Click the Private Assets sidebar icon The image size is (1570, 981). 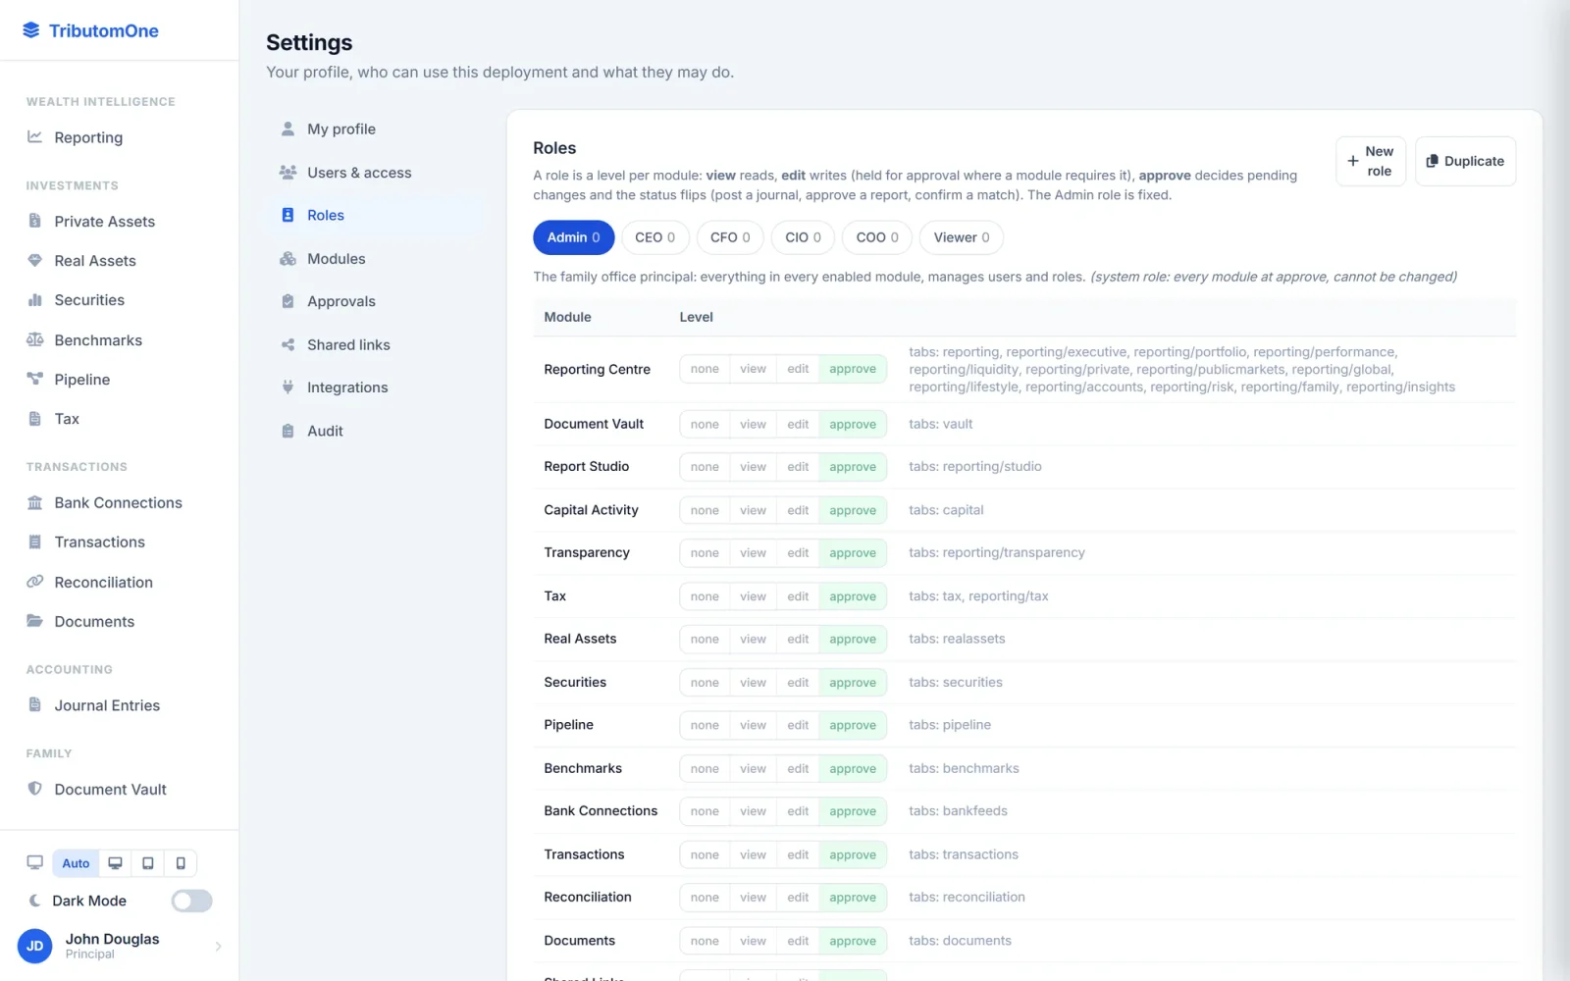click(34, 221)
